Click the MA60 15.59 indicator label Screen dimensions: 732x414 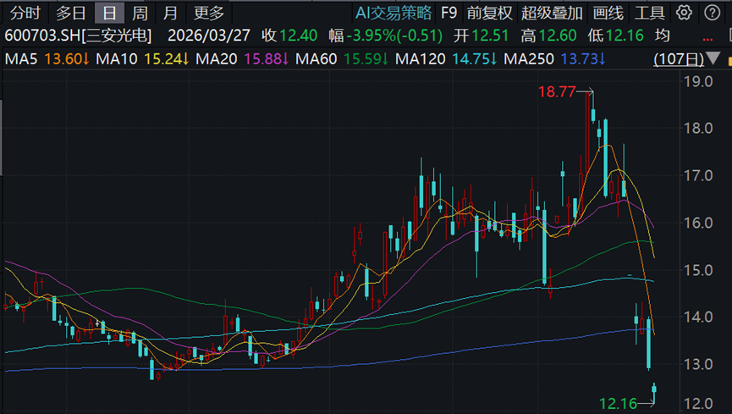(342, 59)
